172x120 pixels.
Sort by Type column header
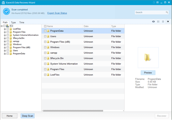click(114, 26)
